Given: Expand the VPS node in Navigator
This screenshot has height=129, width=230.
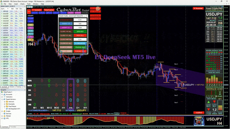Looking at the screenshot, I should click(2, 118).
